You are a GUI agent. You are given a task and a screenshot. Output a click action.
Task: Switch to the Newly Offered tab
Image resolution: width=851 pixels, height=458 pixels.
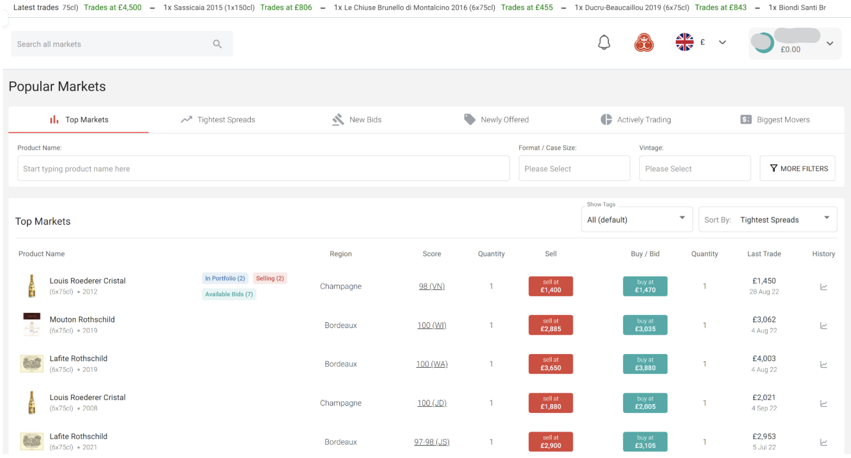coord(496,120)
